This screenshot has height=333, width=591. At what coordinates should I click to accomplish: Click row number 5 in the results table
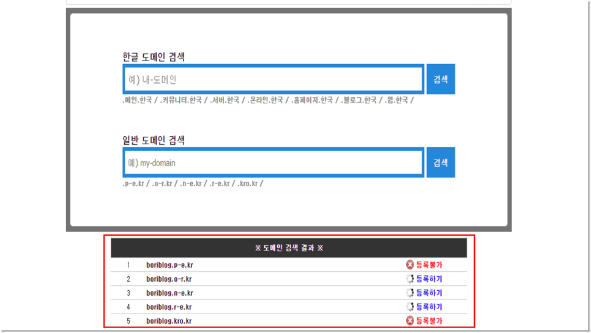pos(128,321)
